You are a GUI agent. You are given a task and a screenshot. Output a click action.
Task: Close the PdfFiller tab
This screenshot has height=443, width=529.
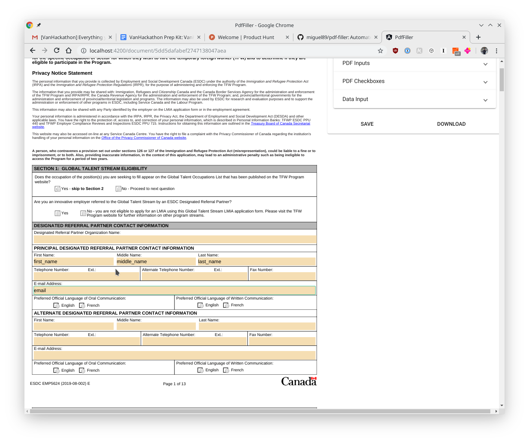464,37
